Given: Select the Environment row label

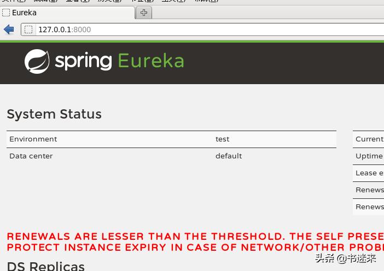Looking at the screenshot, I should tap(33, 139).
